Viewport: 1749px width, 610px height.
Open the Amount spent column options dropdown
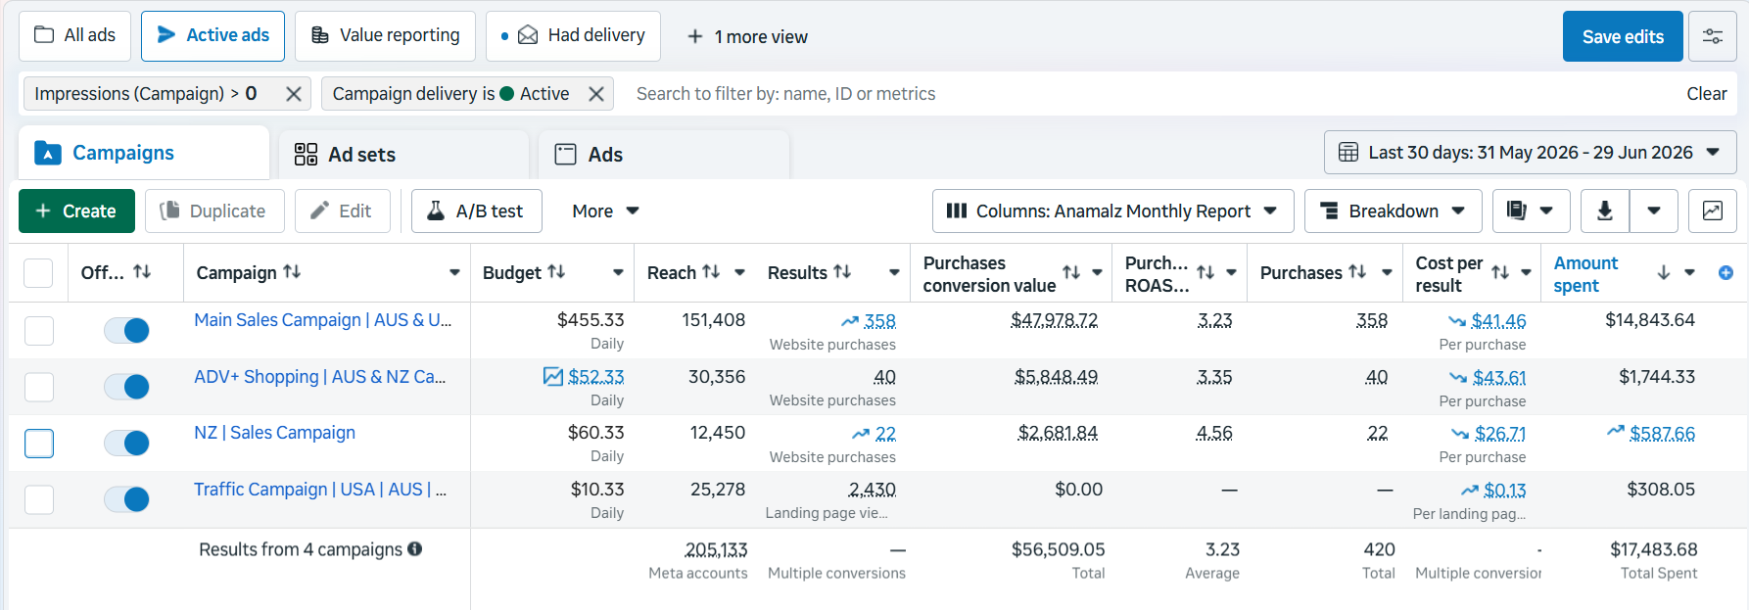coord(1689,273)
